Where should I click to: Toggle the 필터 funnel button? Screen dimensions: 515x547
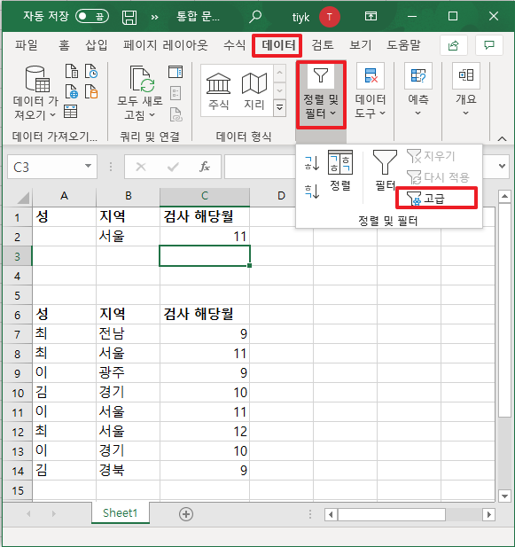coord(385,171)
